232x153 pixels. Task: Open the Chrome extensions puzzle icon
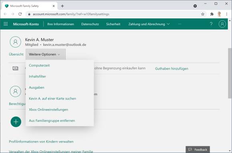[212, 14]
